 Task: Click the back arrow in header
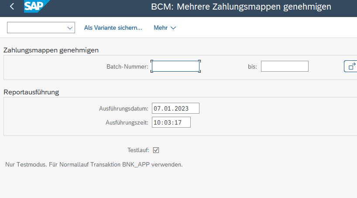coord(12,7)
